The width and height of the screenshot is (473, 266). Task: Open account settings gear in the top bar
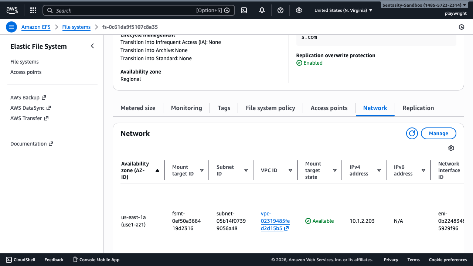pyautogui.click(x=299, y=10)
